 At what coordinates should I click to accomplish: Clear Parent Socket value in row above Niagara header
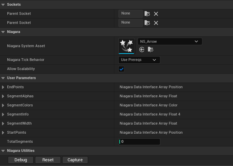tap(156, 23)
